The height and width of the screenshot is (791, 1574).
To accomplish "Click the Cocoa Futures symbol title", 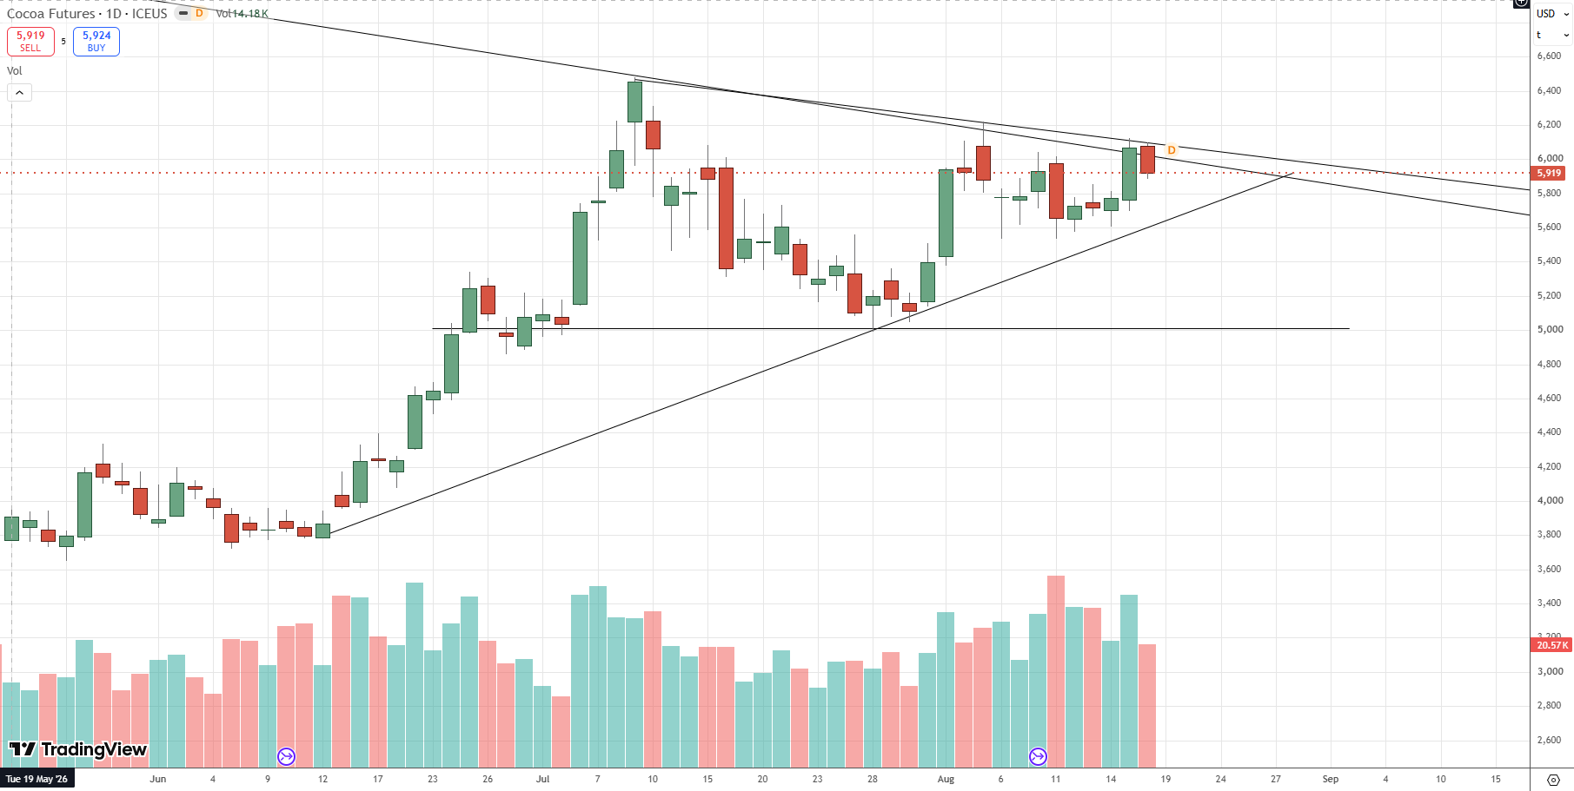I will pos(50,13).
